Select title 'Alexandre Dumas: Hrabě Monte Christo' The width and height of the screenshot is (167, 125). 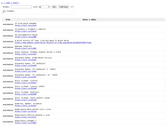point(33,58)
